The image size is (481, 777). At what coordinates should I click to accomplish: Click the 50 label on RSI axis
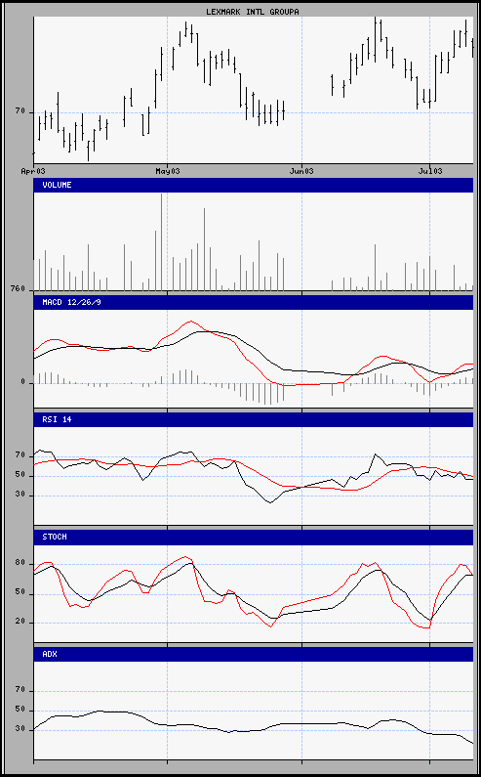[x=20, y=476]
